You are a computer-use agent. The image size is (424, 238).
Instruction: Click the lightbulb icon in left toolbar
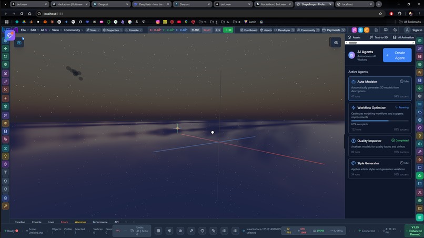click(x=5, y=156)
